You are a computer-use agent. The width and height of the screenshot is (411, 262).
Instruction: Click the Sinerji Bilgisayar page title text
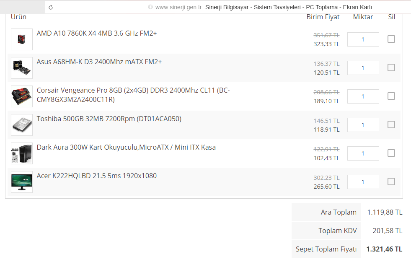tap(289, 8)
